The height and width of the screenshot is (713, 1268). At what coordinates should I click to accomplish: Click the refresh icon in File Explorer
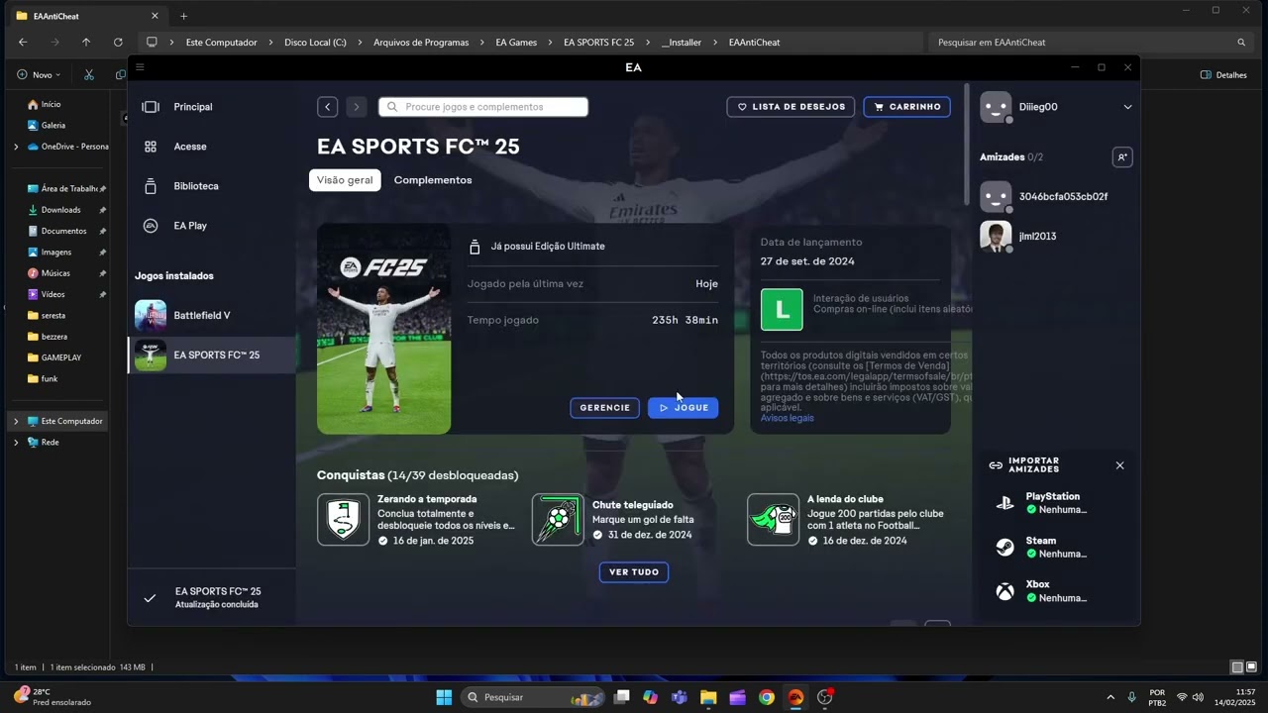pos(118,43)
